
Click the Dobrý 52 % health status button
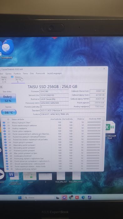8,99
